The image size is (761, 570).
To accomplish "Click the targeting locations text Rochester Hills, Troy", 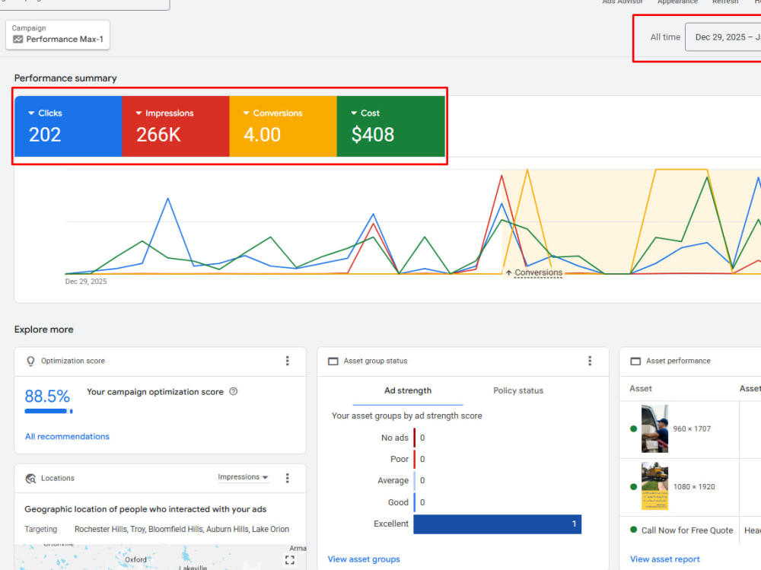I will [x=182, y=529].
